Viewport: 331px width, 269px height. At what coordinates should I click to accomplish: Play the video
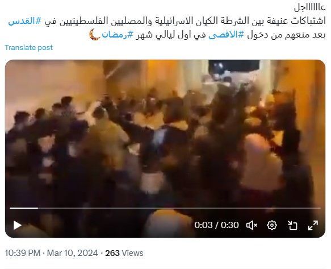point(17,225)
